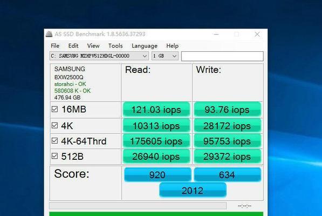Close the AS SSD Benchmark window

(257, 34)
